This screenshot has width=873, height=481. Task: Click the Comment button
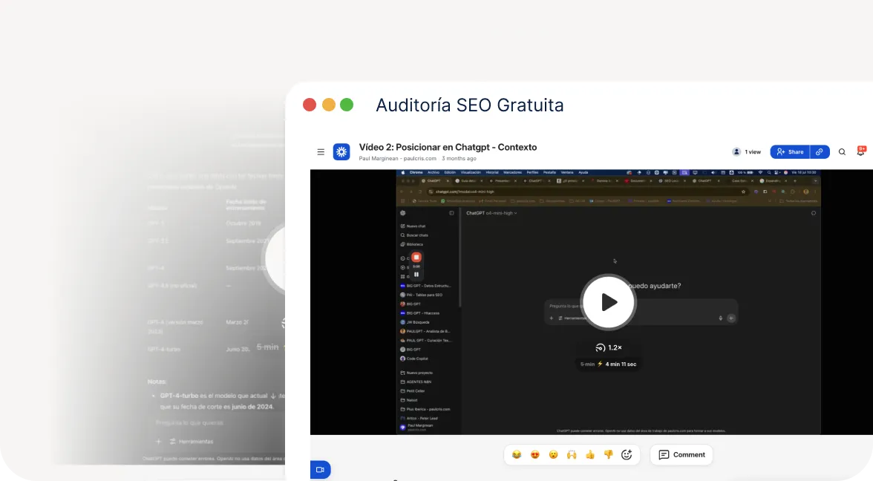click(681, 454)
